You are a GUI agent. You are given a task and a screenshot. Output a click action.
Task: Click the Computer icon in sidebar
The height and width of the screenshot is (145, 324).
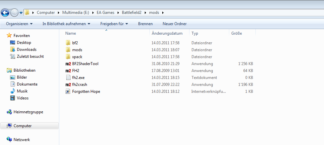(x=9, y=126)
